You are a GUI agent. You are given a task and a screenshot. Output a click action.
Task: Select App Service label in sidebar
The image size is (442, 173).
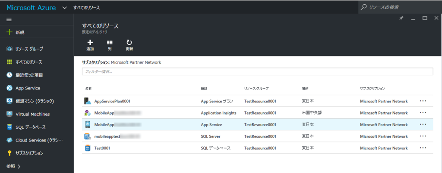[28, 88]
